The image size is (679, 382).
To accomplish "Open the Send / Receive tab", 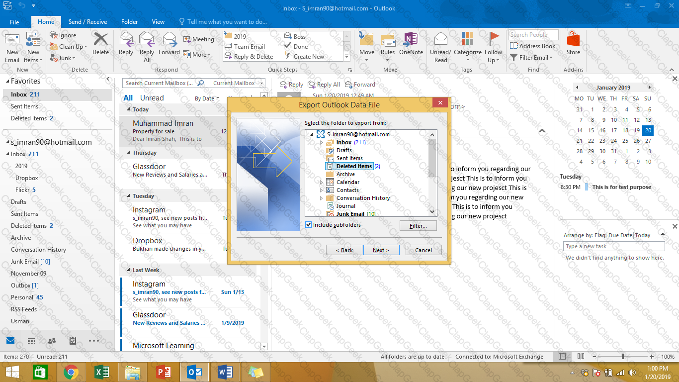I will [x=87, y=22].
